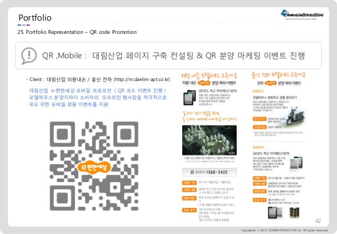Click the 1566-2422 phone number button
This screenshot has height=234, width=337.
click(x=209, y=172)
